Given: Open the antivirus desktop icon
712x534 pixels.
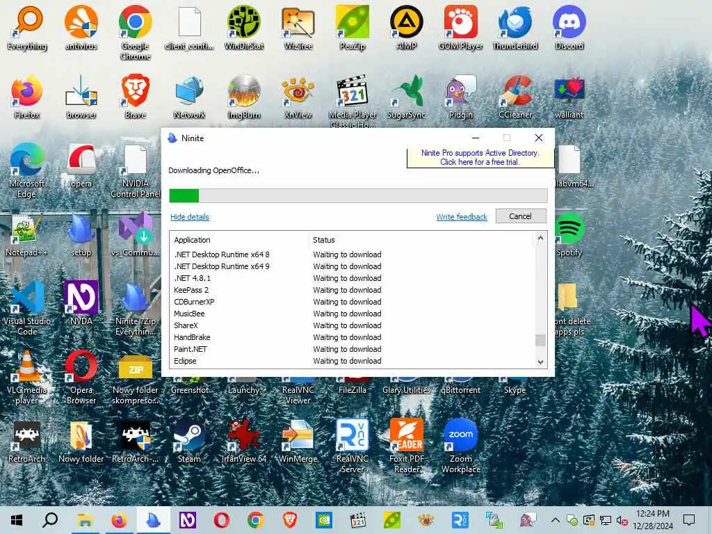Looking at the screenshot, I should 81,28.
